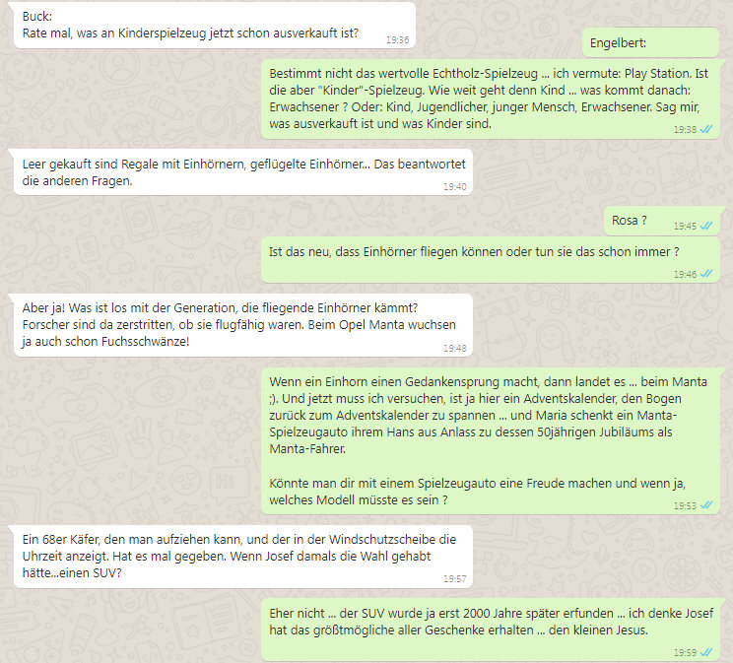
Task: Click message starting 'Eher nicht ... der SUV'
Action: (x=490, y=630)
